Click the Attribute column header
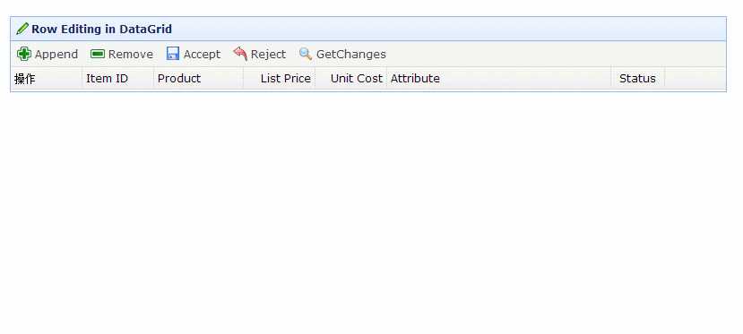 tap(499, 79)
